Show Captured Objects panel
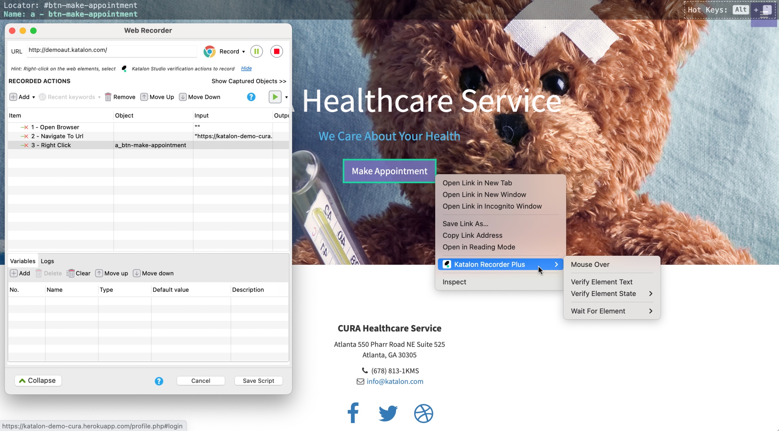Image resolution: width=779 pixels, height=431 pixels. 249,81
